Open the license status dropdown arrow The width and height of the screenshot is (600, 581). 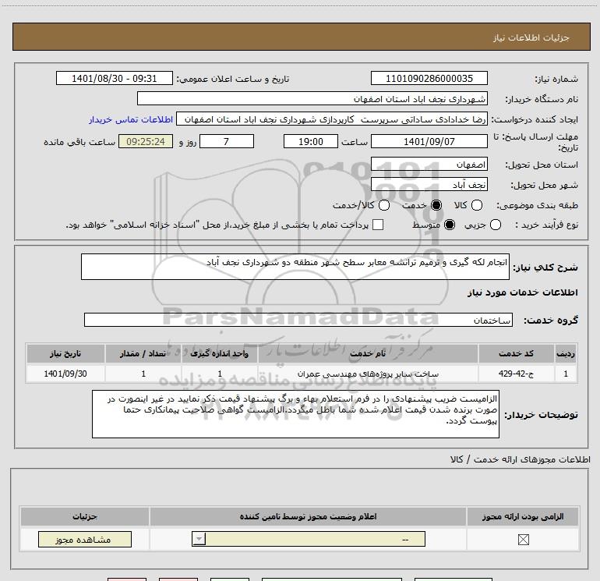coord(199,539)
